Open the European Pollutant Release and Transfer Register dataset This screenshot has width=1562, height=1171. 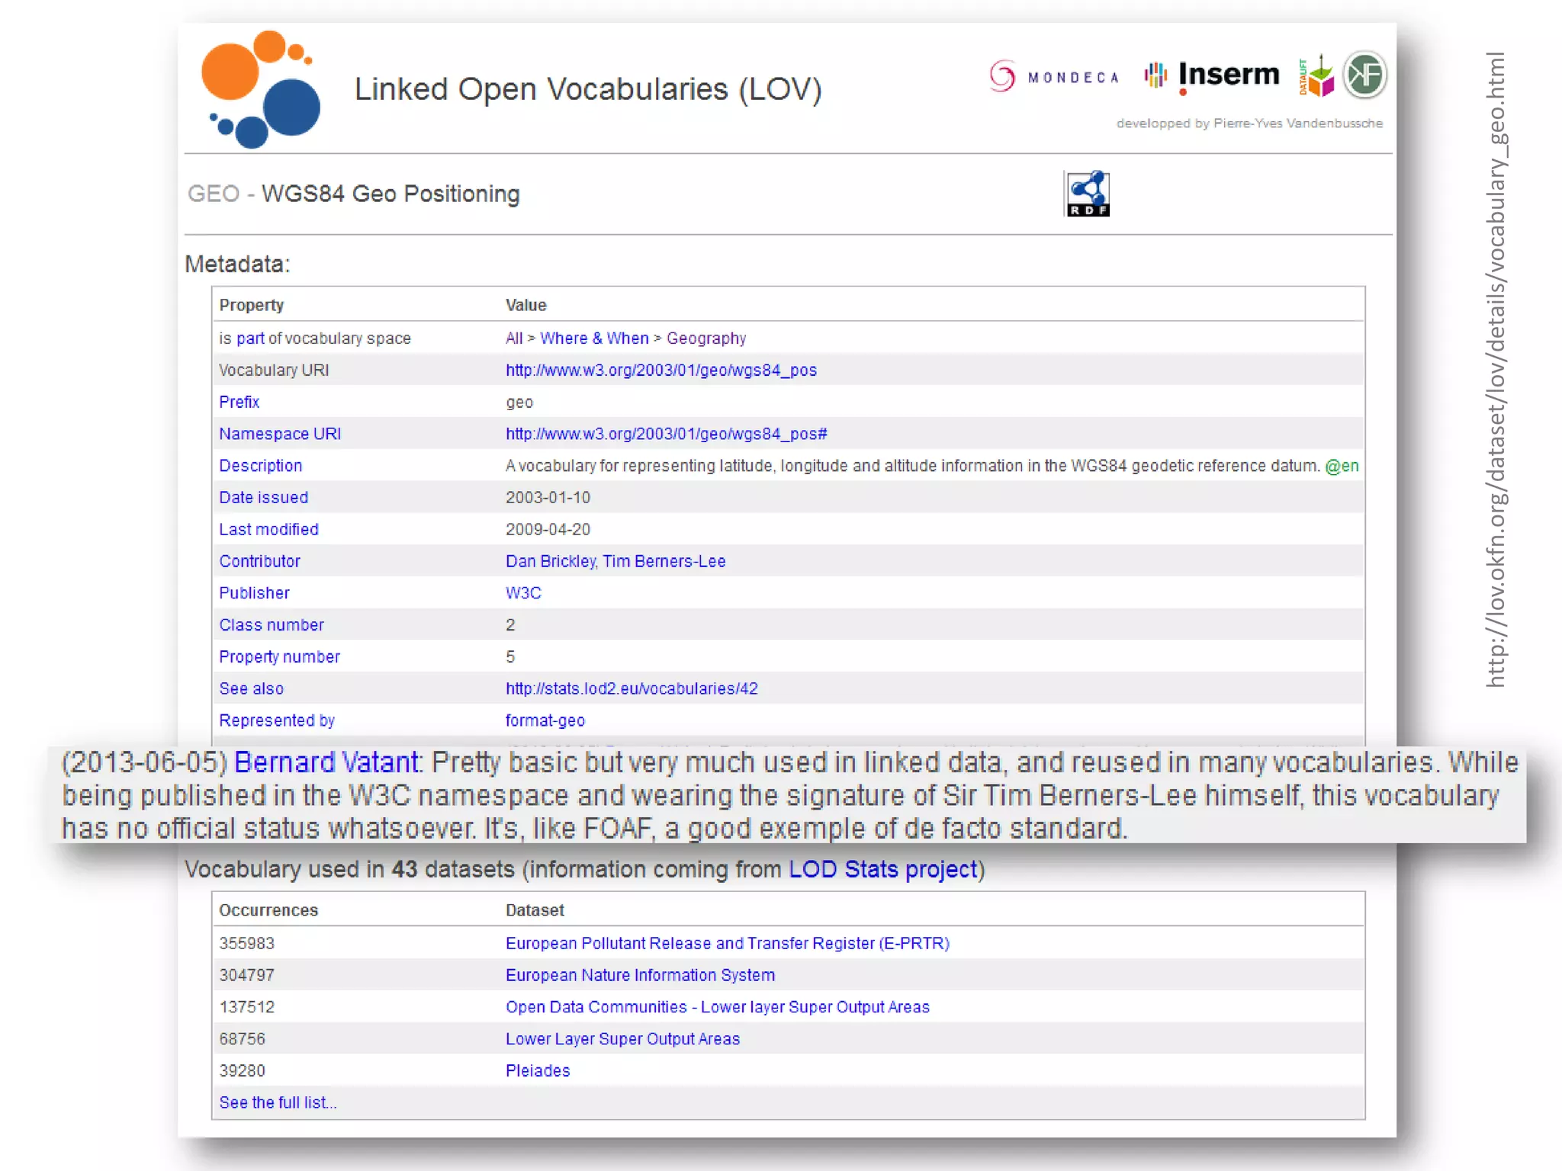(728, 944)
